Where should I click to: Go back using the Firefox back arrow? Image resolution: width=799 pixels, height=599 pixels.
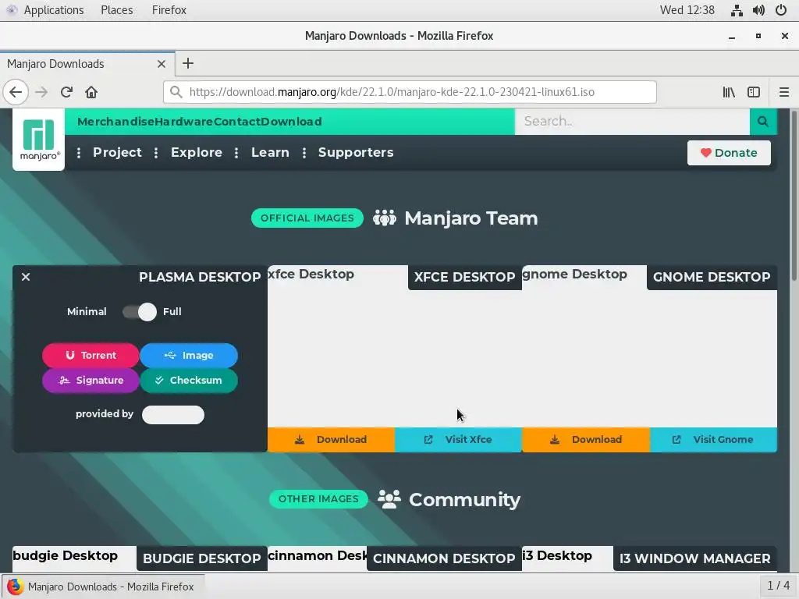click(x=16, y=92)
